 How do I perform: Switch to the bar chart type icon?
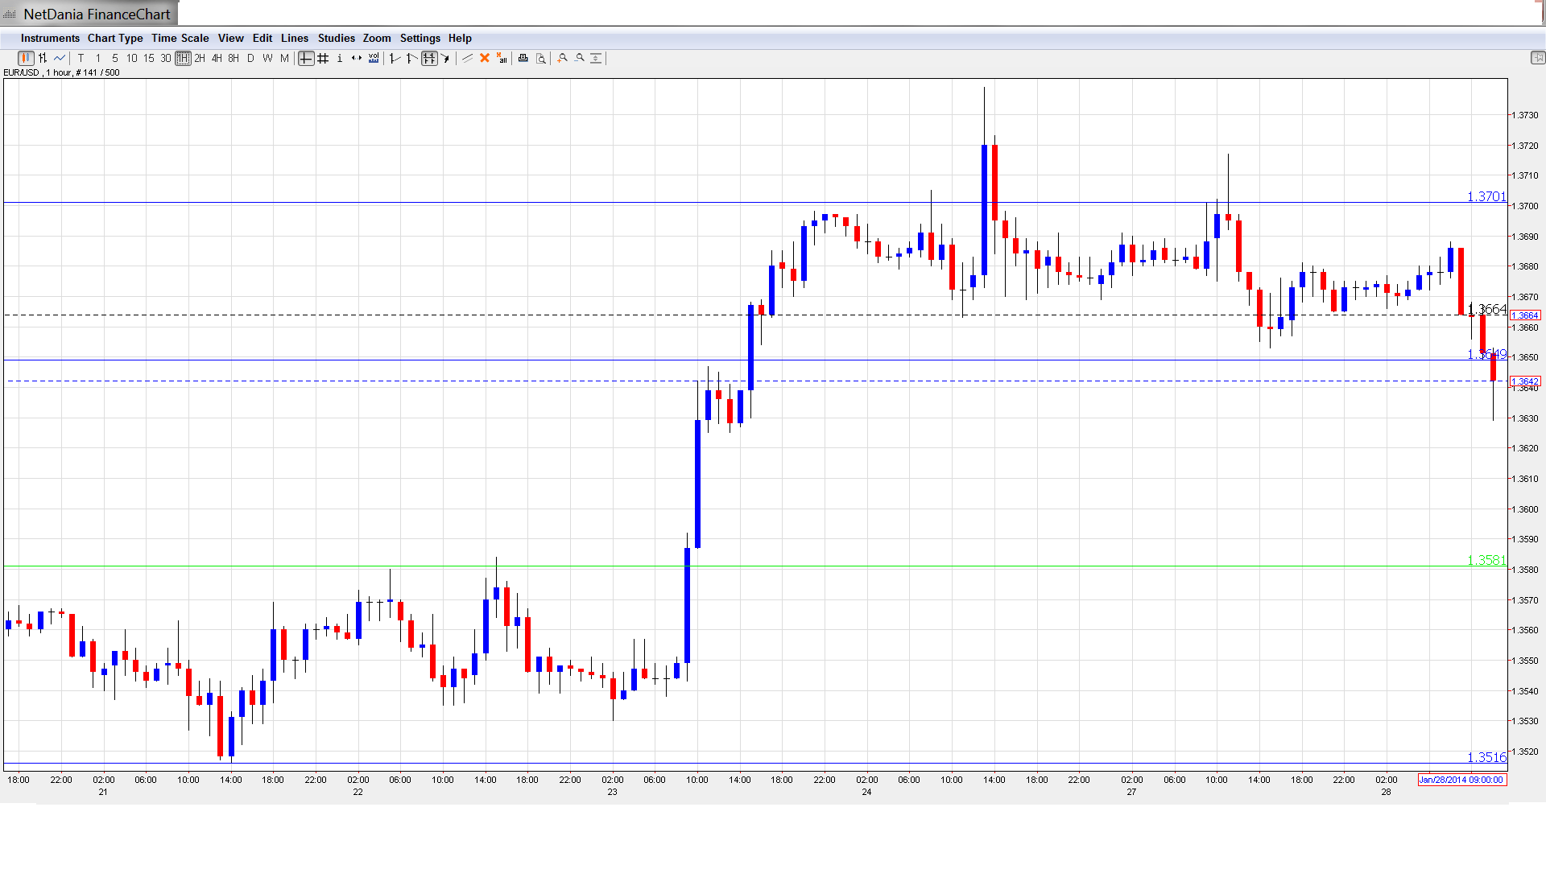[43, 58]
